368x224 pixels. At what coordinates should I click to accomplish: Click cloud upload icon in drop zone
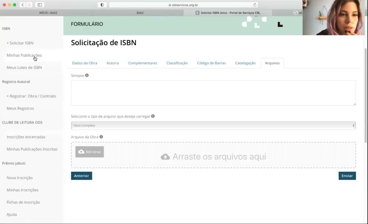pyautogui.click(x=165, y=156)
